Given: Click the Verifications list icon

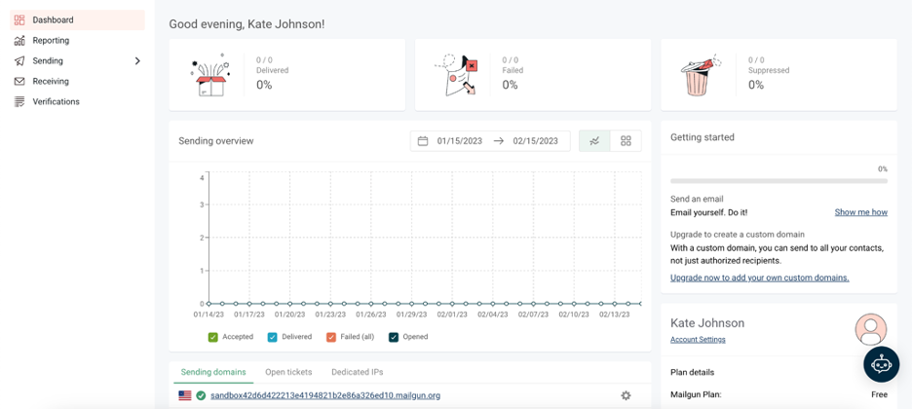Looking at the screenshot, I should coord(19,102).
